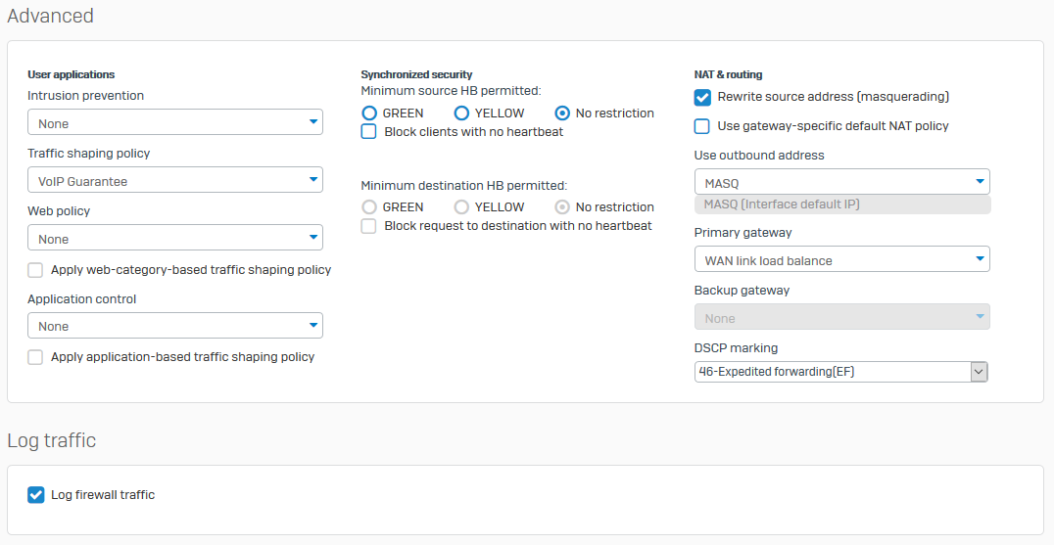Enable web-category-based traffic shaping policy checkbox
Viewport: 1054px width, 545px height.
[x=35, y=270]
